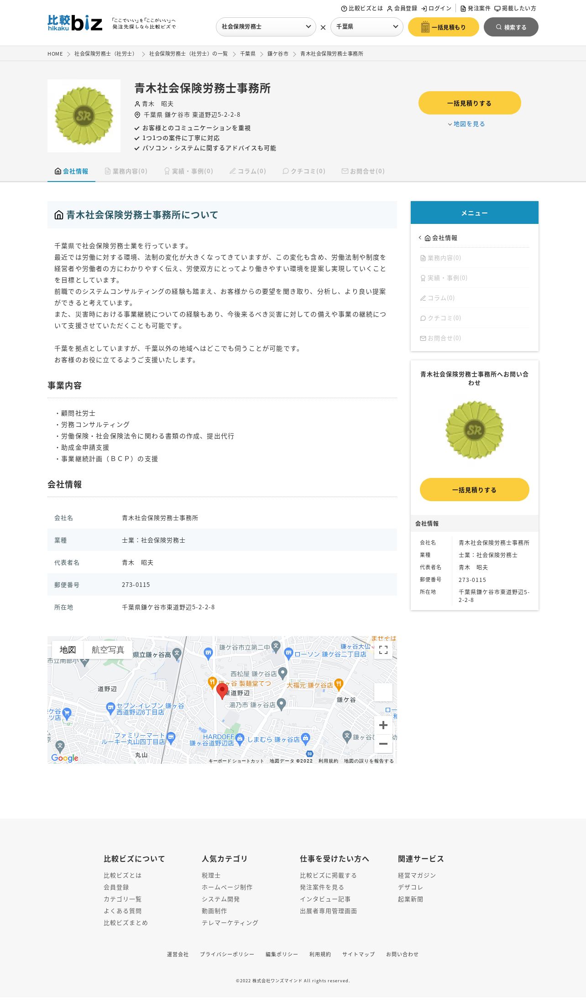
Task: Switch map to 地図 view
Action: point(68,650)
